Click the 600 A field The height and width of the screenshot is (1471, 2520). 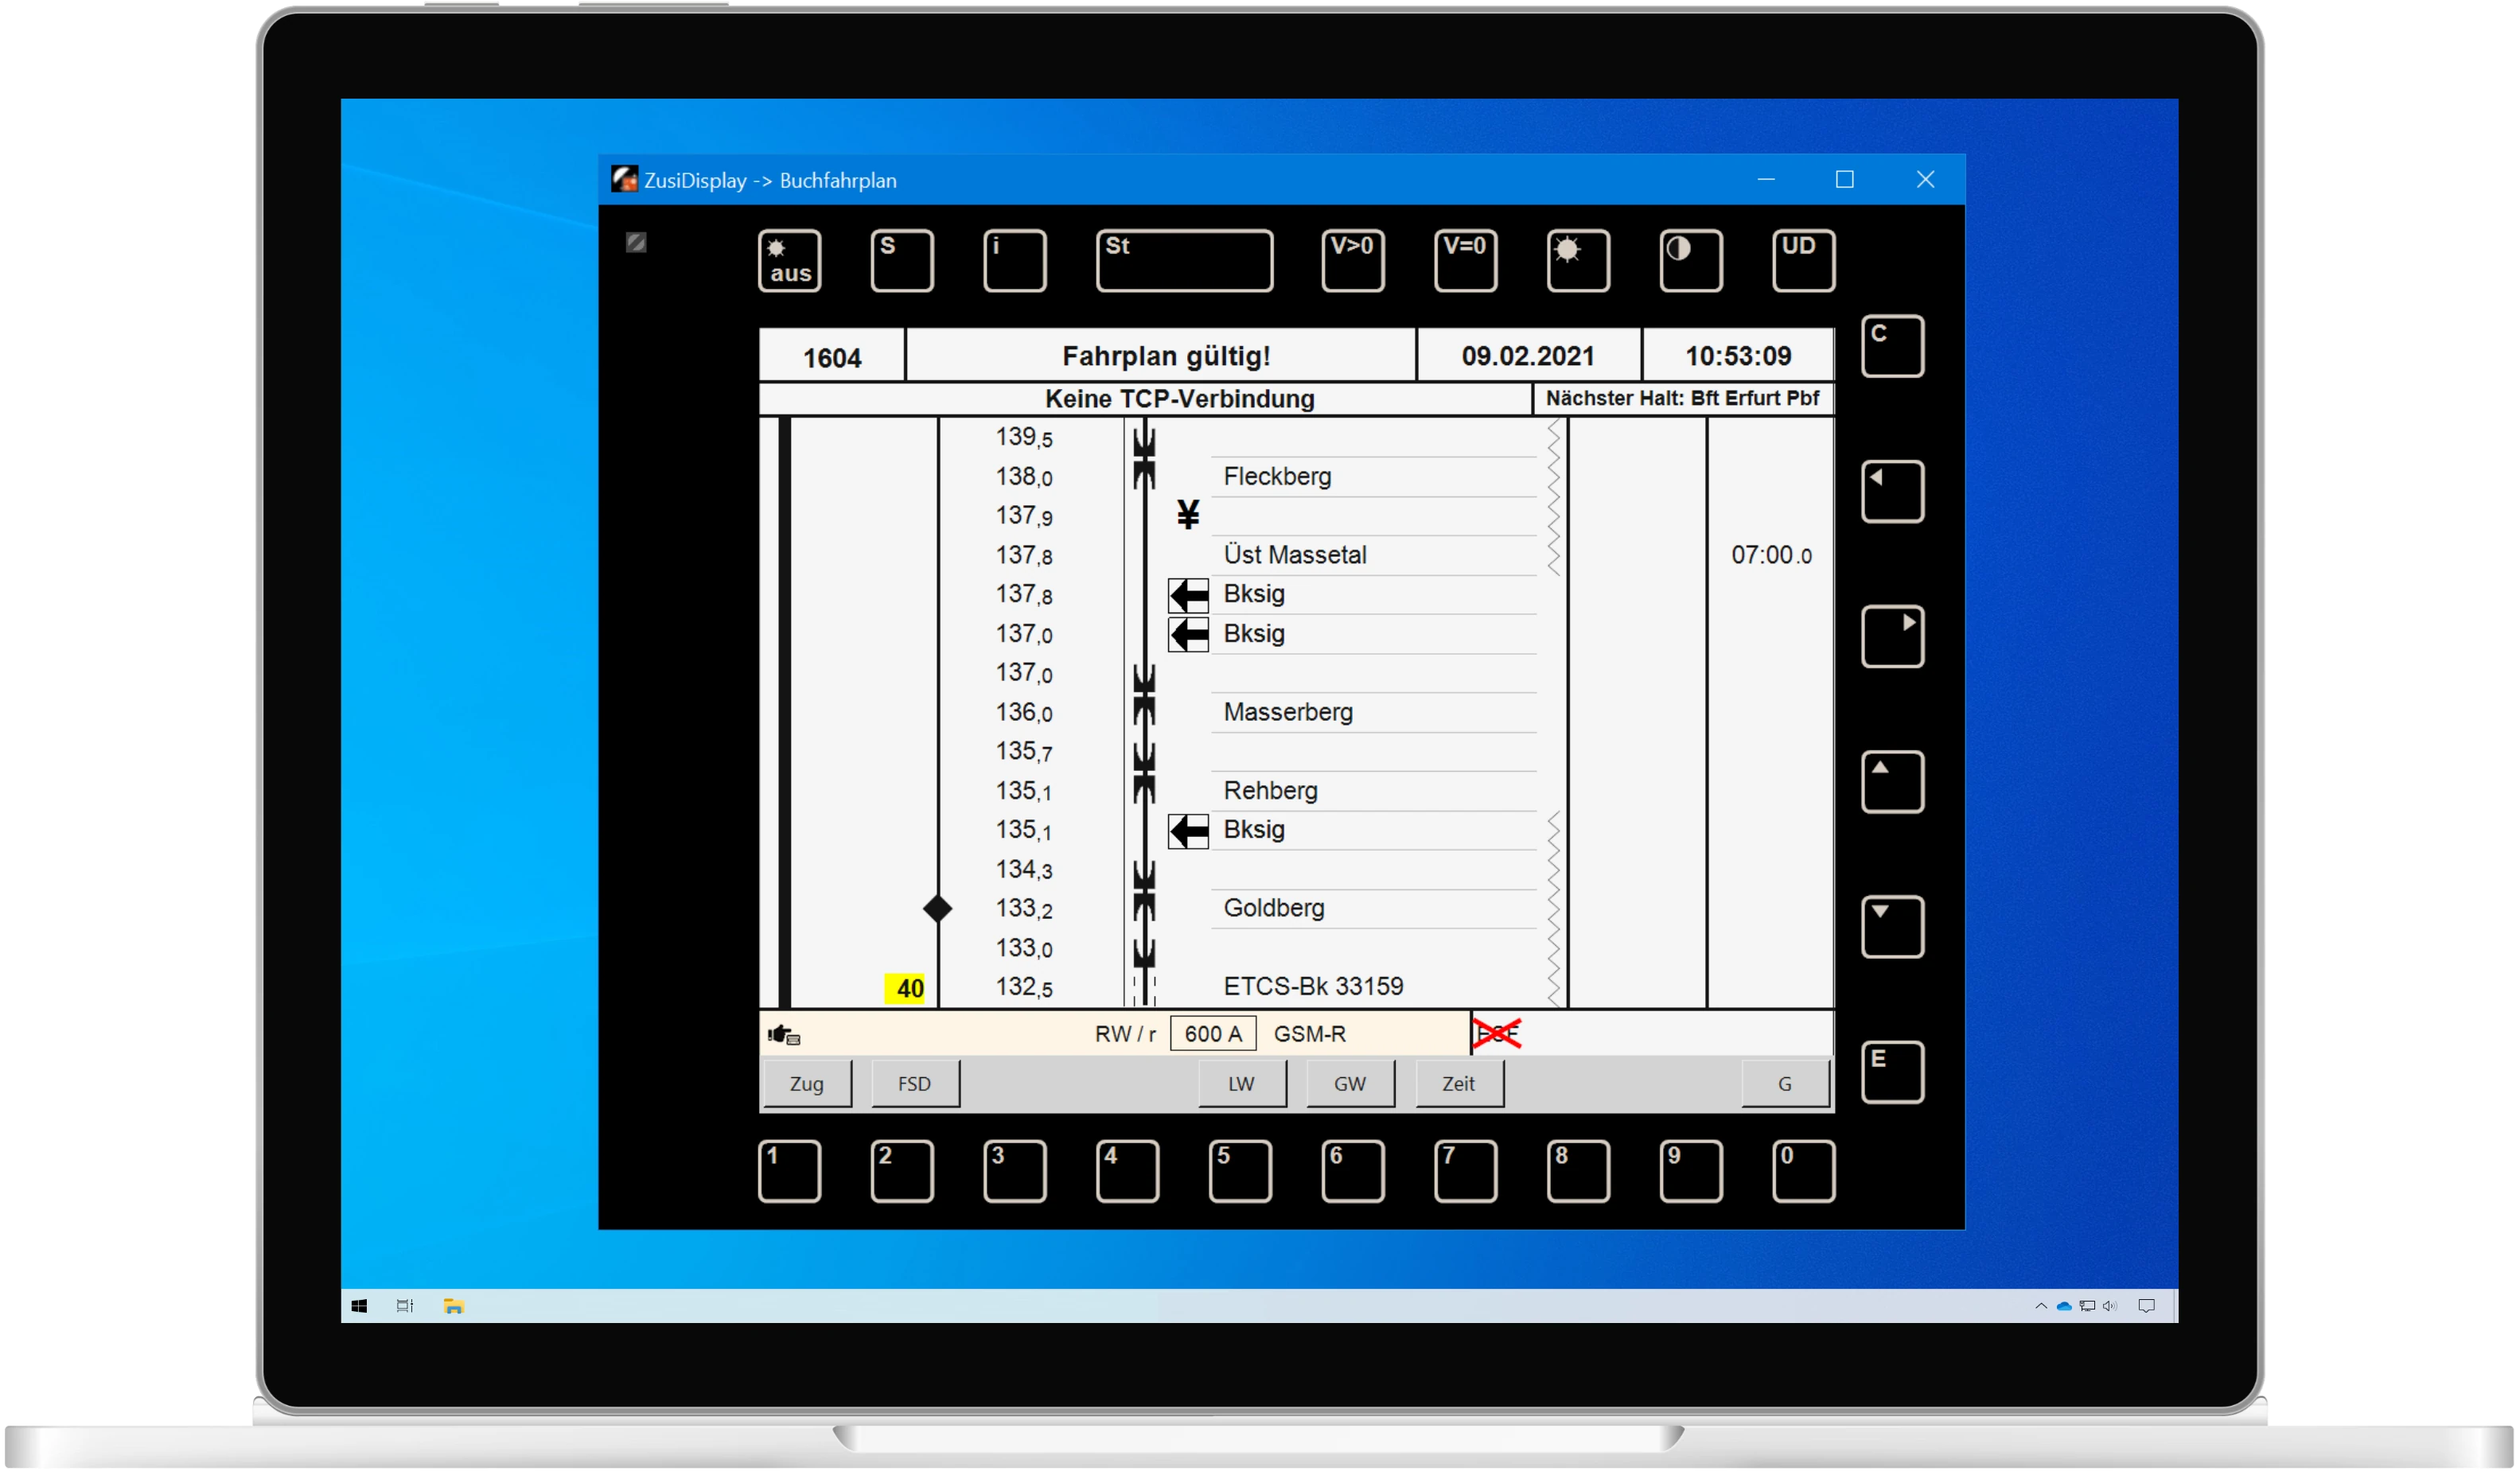1212,1033
